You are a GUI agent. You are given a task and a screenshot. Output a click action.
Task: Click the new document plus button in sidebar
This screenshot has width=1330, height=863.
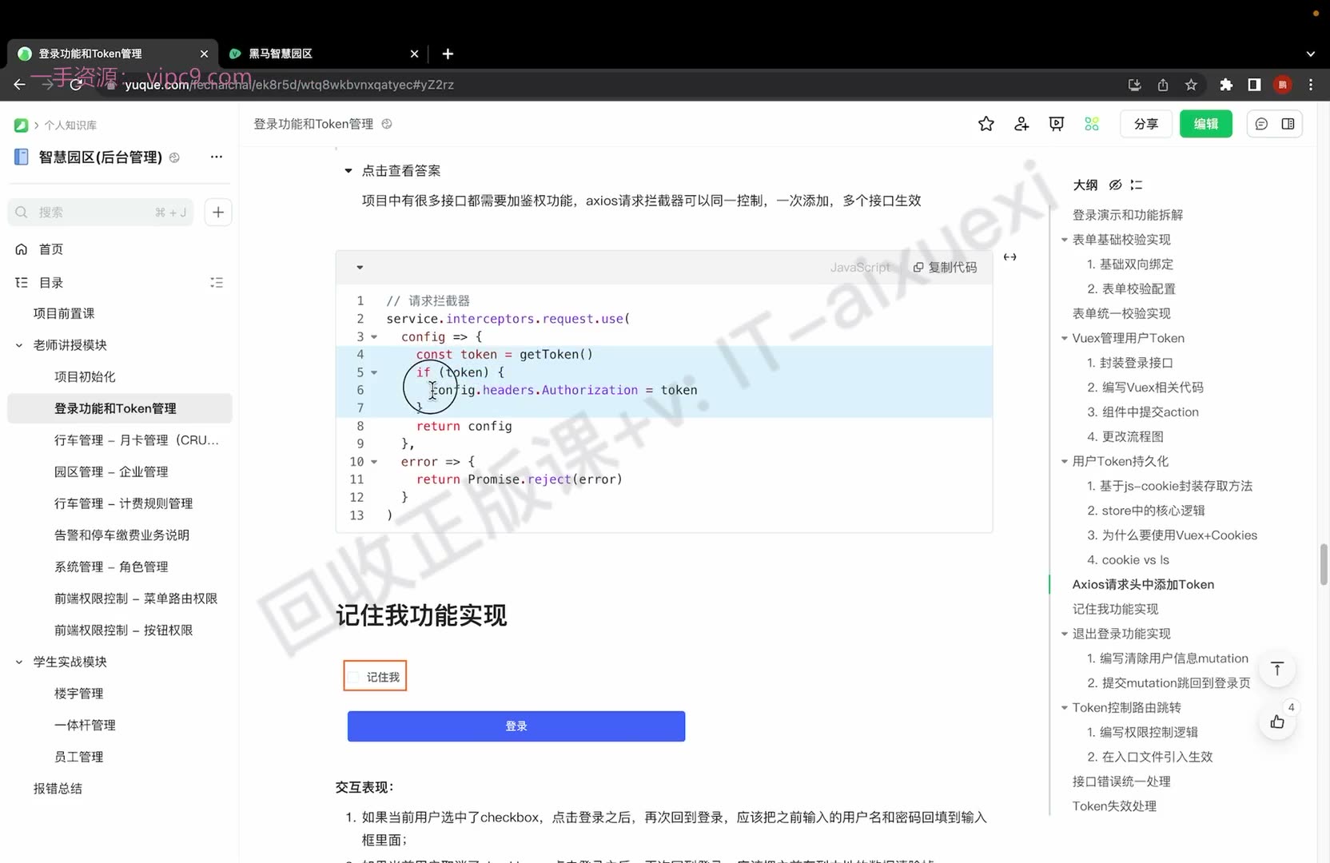[x=218, y=212]
